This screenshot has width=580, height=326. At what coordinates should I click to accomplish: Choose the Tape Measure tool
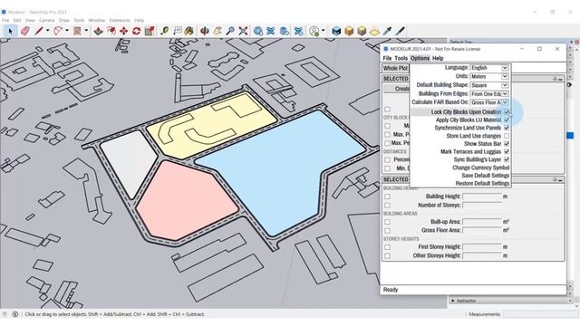(165, 31)
